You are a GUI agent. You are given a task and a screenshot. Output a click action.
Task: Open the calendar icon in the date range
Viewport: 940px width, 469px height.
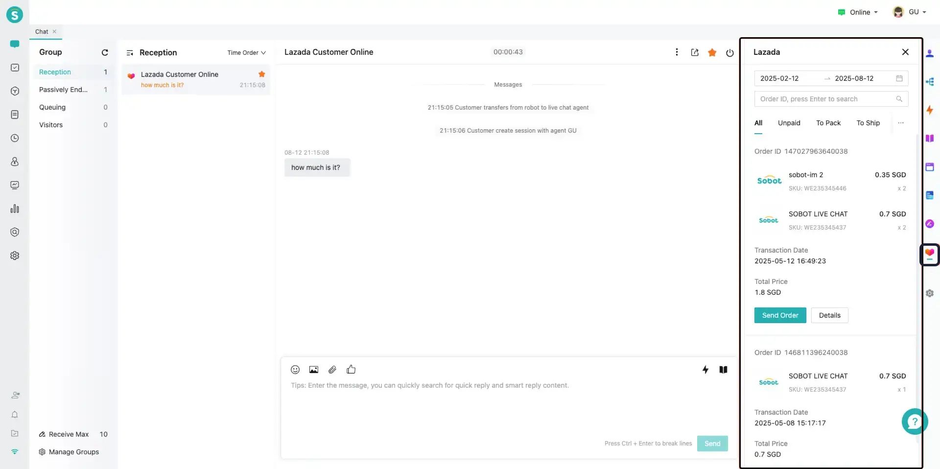(x=899, y=78)
